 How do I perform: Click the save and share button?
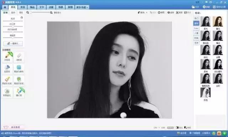(219, 7)
